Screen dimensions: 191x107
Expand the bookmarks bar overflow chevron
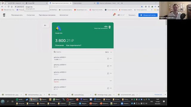coord(152,10)
